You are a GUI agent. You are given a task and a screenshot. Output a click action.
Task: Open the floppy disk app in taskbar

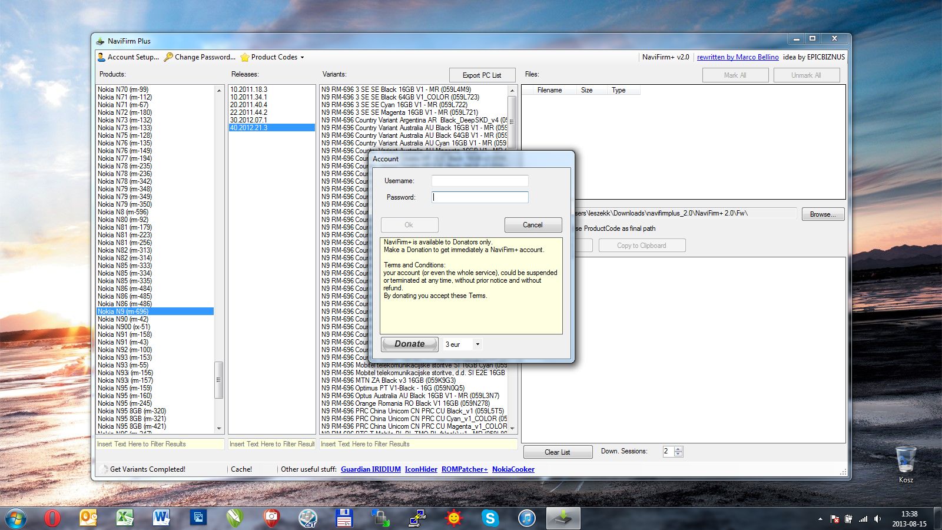coord(344,518)
